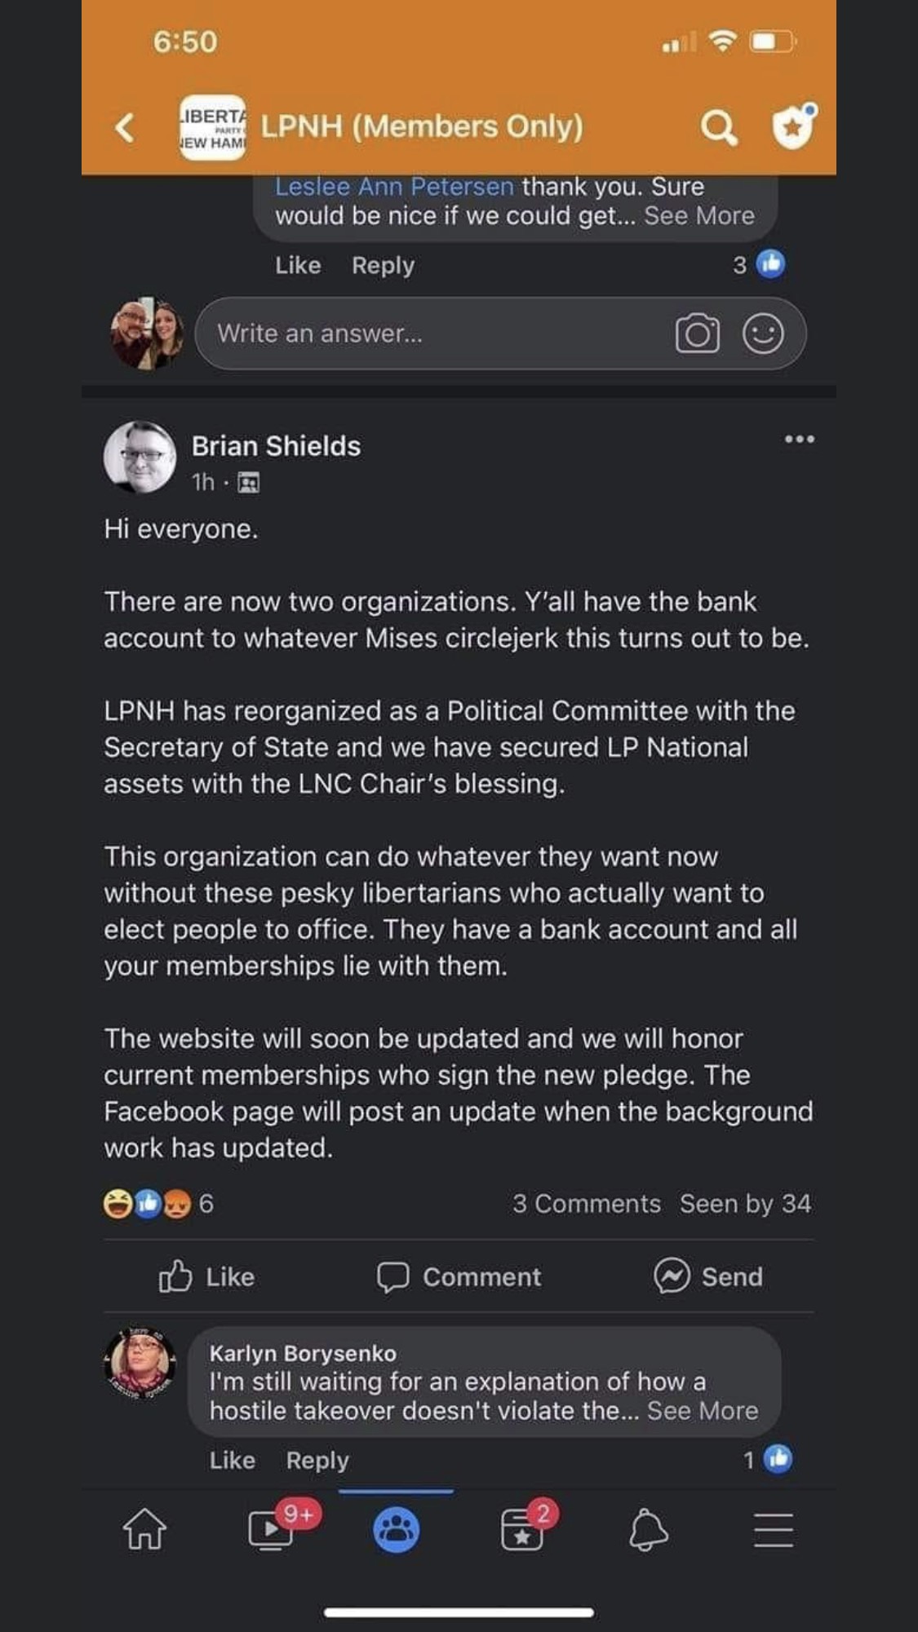Viewport: 918px width, 1632px height.
Task: Open search with the magnifier icon
Action: click(x=719, y=127)
